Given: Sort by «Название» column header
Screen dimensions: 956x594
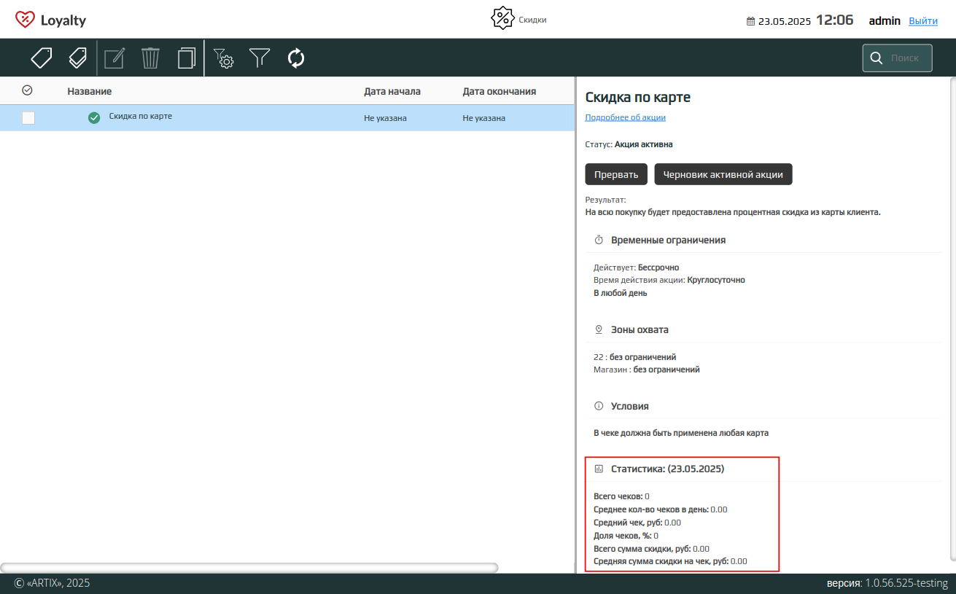Looking at the screenshot, I should [90, 91].
